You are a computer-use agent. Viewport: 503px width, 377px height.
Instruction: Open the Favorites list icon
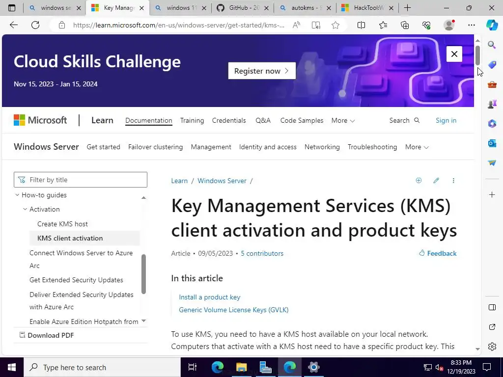383,25
